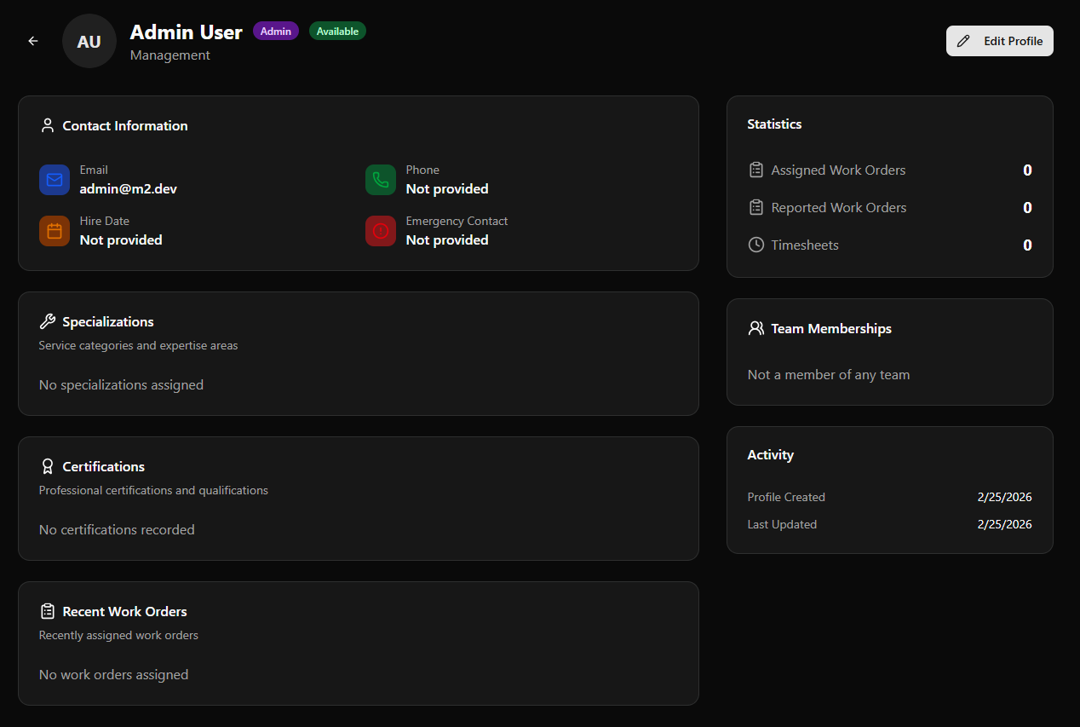Click the people icon beside Team Memberships
The width and height of the screenshot is (1080, 727).
tap(755, 328)
